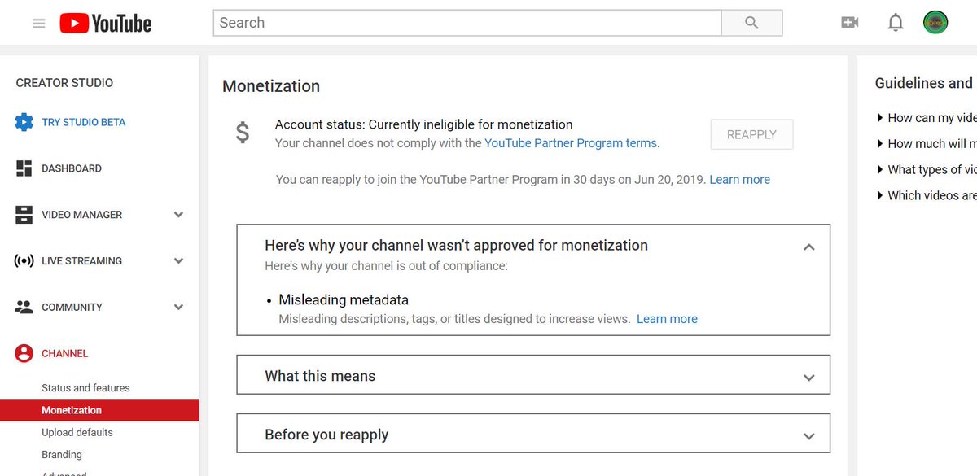
Task: Expand 'Which videos are' guideline triangle
Action: click(x=880, y=195)
